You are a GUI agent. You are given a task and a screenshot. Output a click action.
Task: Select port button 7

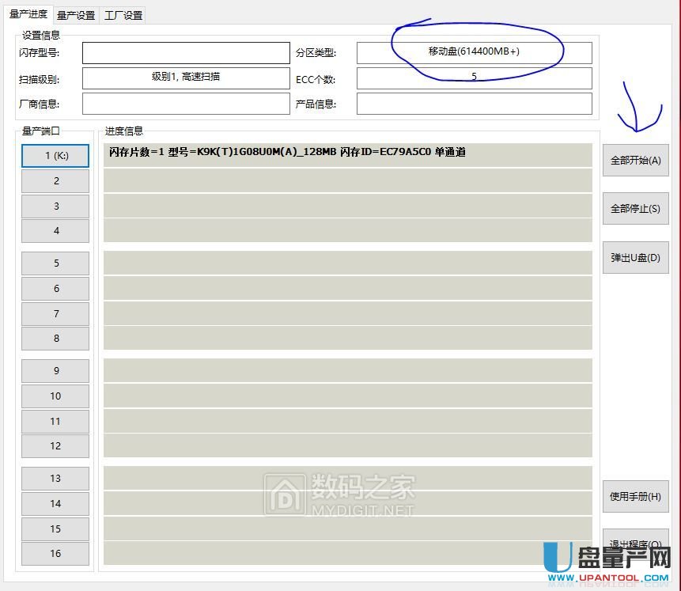(55, 314)
